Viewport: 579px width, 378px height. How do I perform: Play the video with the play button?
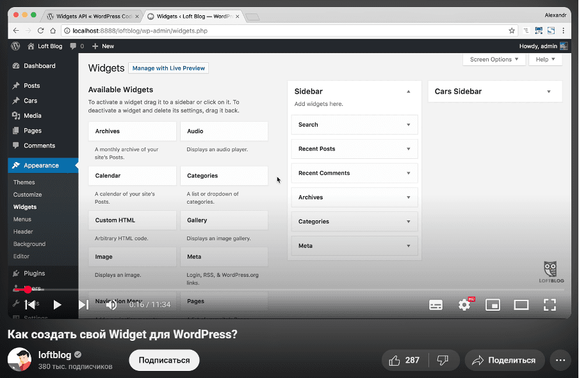click(57, 305)
